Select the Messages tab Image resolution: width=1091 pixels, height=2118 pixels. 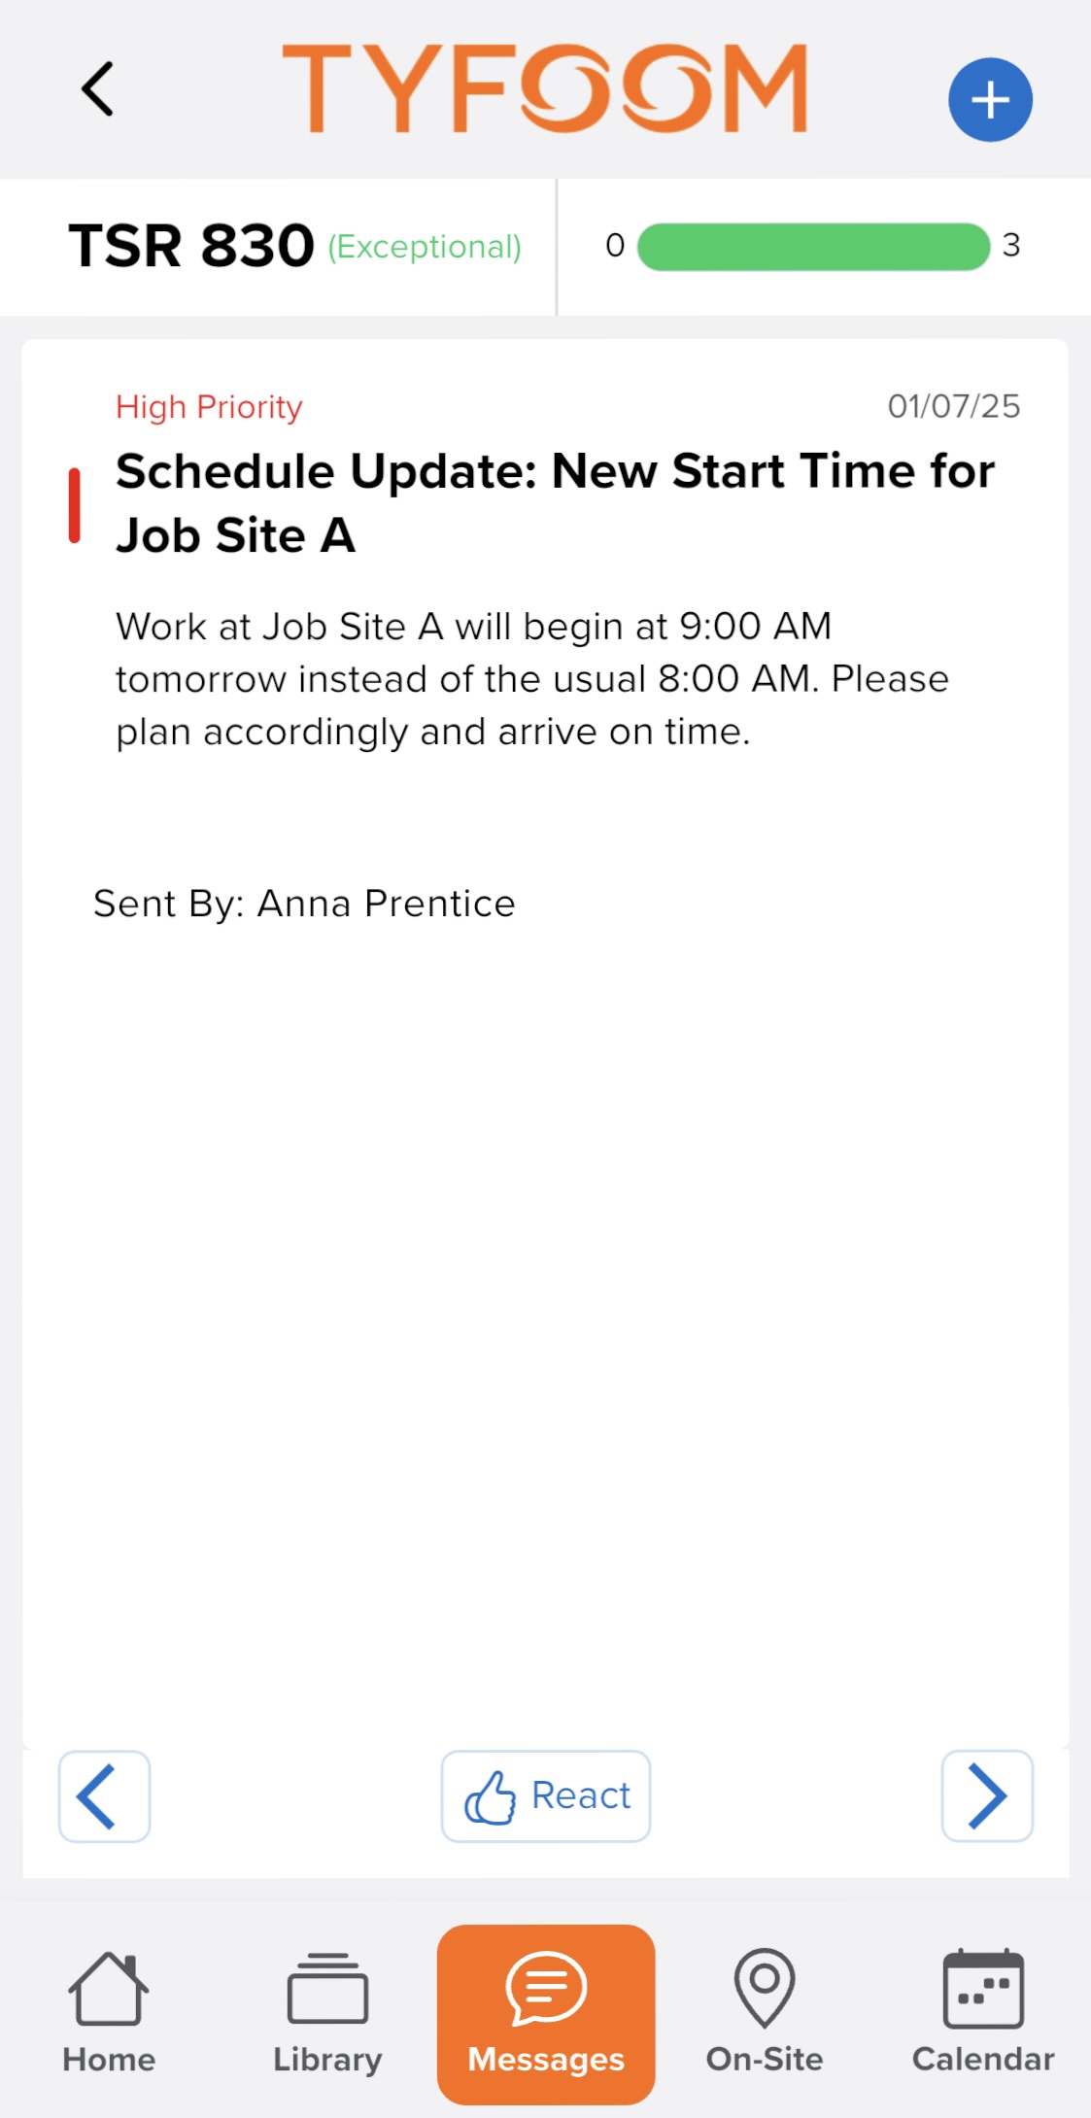[546, 2014]
